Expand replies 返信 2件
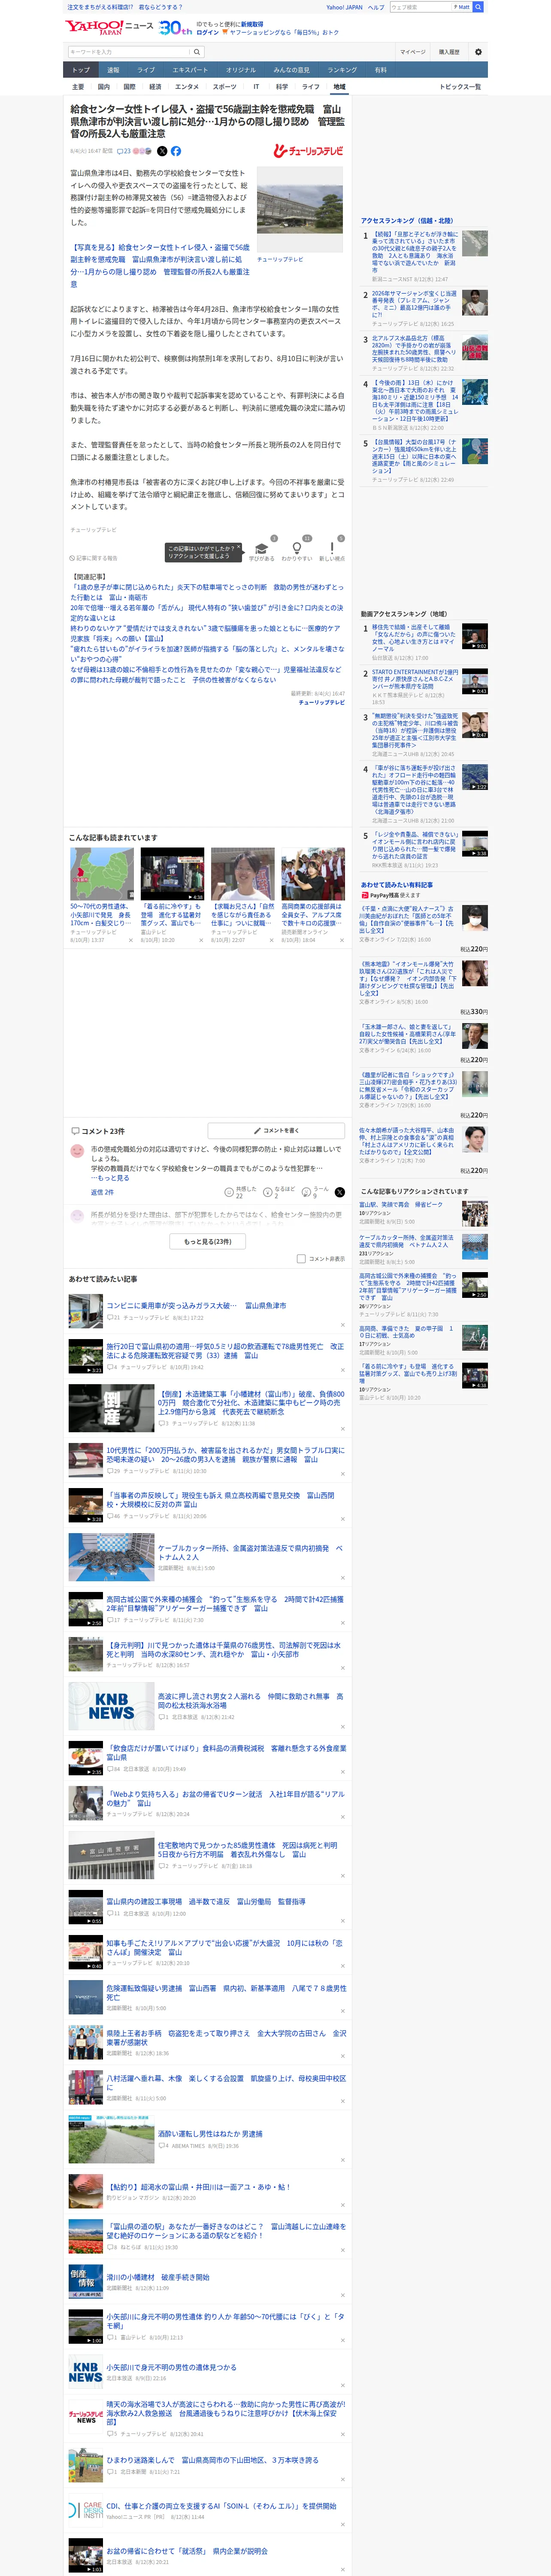Viewport: 551px width, 2576px height. [102, 1192]
